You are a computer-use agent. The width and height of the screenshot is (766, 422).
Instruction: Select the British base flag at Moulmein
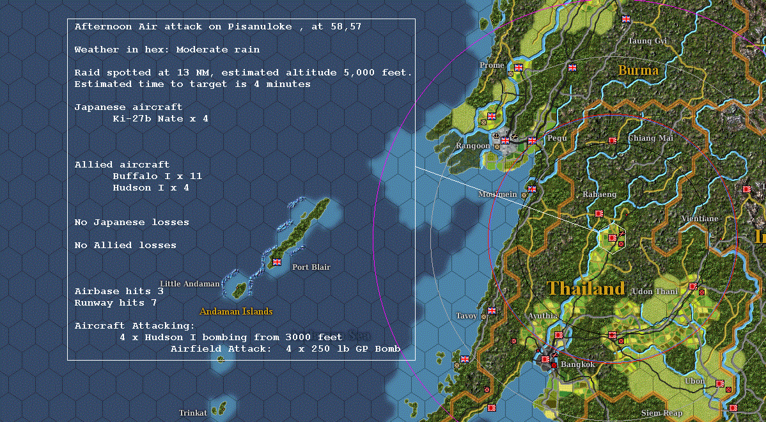coord(532,189)
